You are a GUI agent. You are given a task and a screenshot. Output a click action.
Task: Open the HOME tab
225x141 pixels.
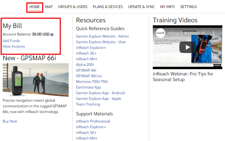[35, 7]
